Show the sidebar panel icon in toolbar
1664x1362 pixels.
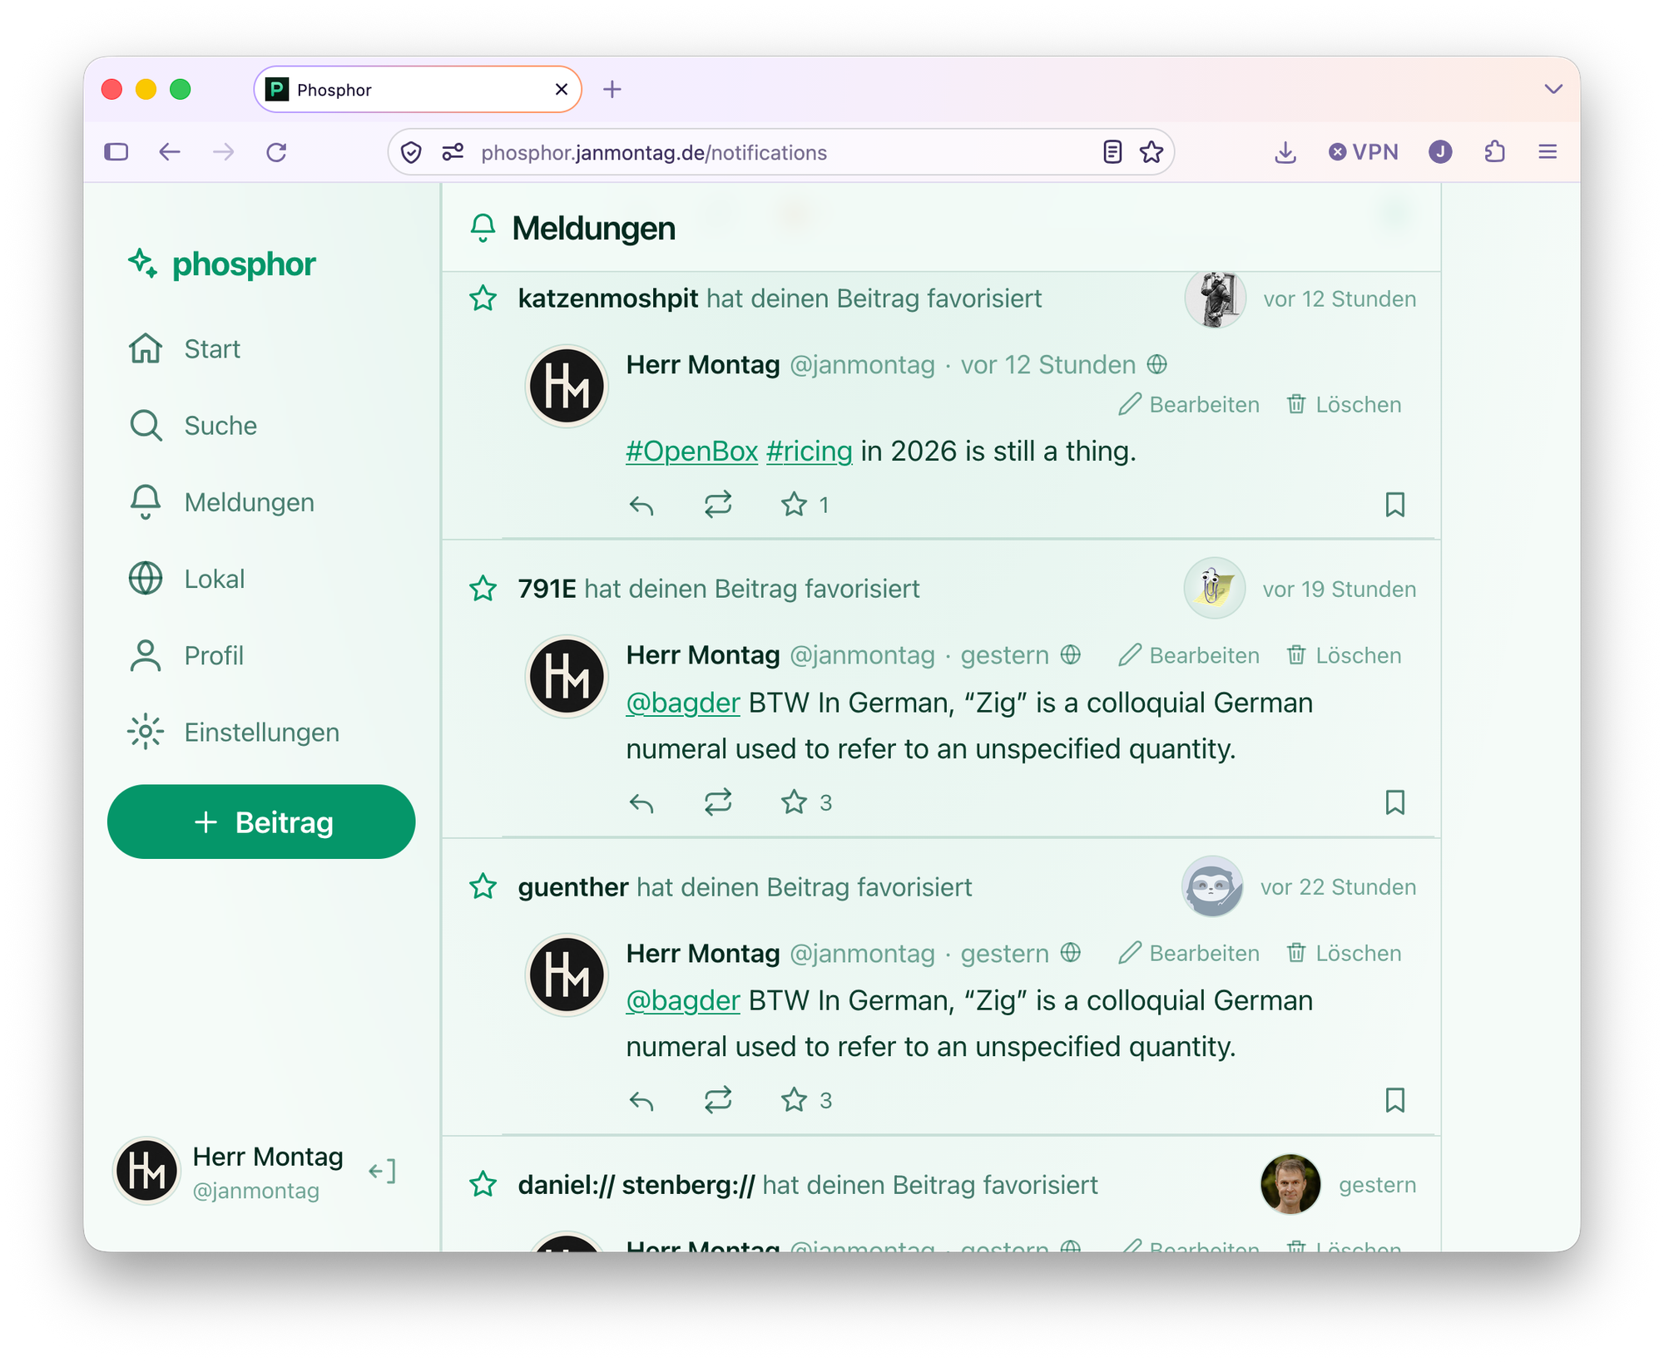(116, 152)
